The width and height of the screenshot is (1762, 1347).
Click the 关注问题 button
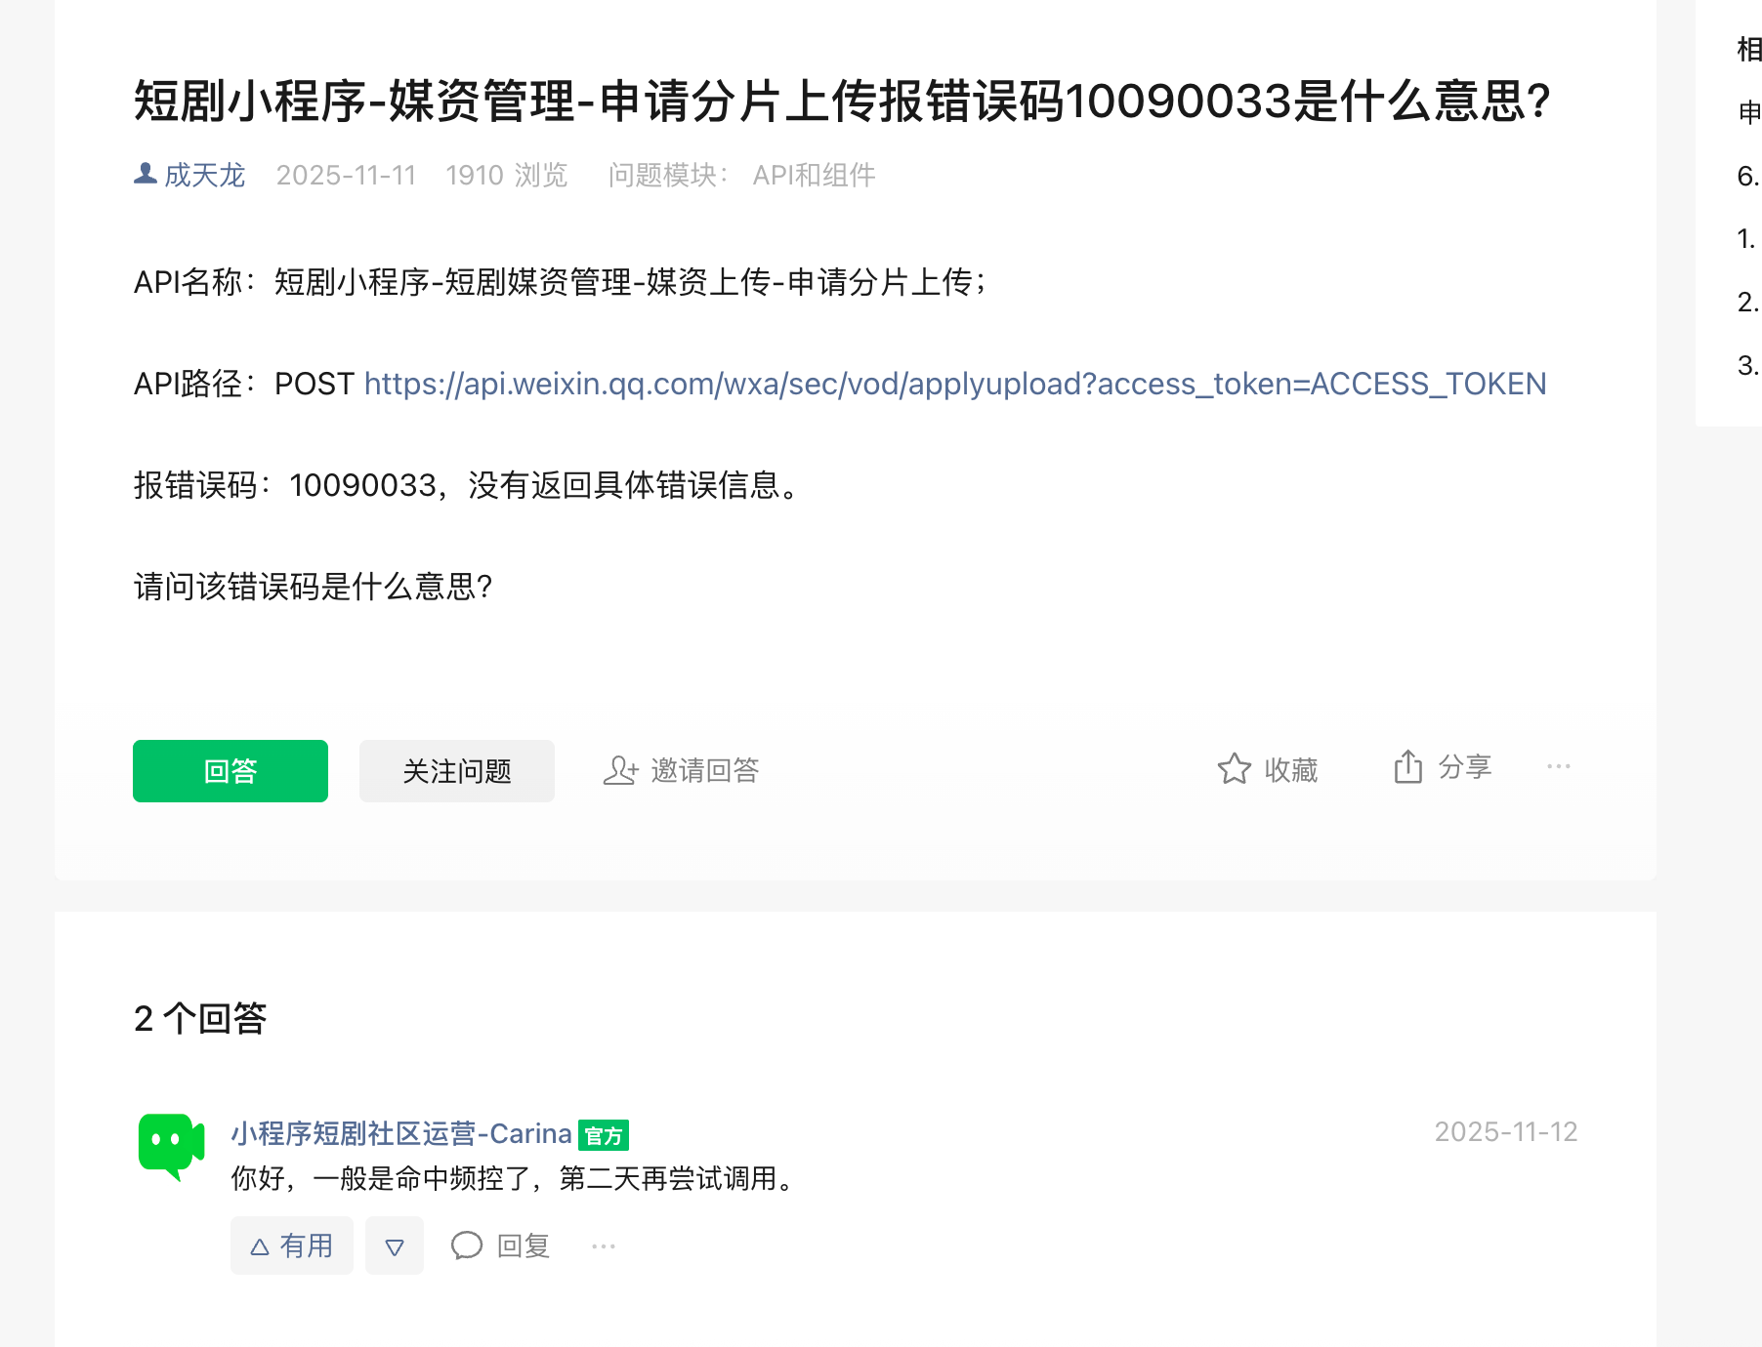(x=457, y=771)
